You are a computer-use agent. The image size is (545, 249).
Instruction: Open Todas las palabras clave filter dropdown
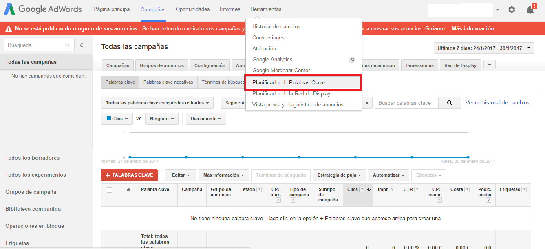pos(157,103)
